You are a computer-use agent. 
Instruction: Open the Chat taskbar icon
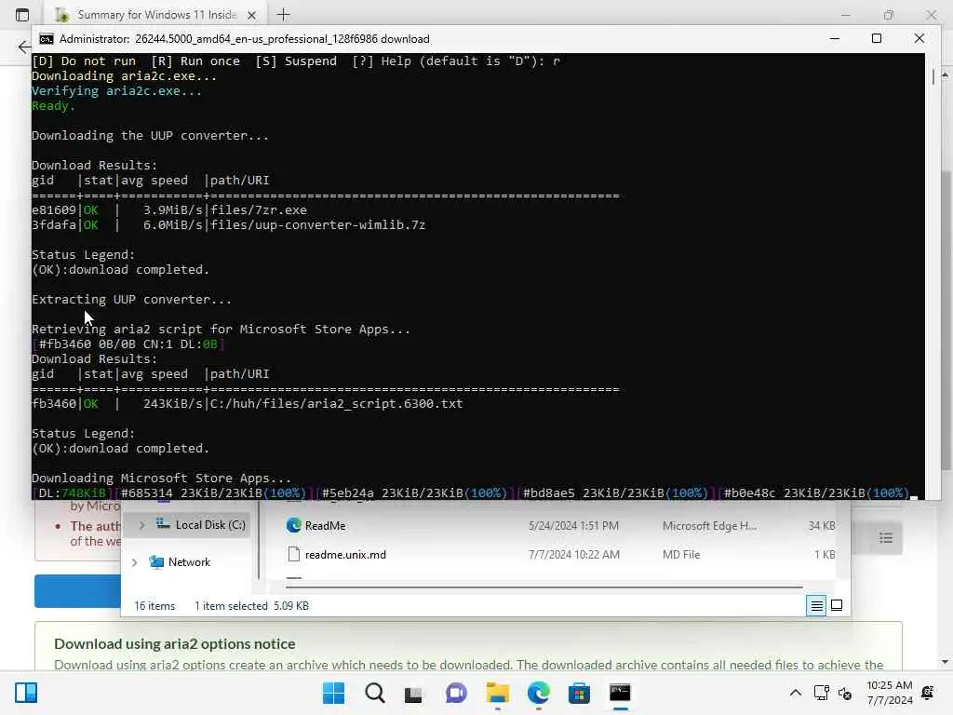point(456,693)
